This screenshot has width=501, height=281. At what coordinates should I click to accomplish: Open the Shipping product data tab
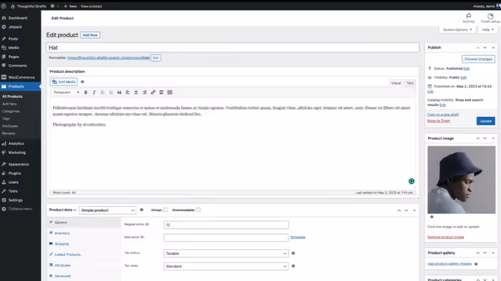(x=62, y=244)
